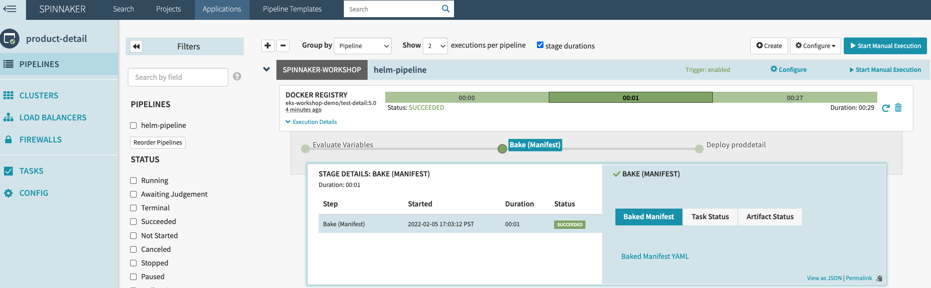Collapse Execution Details expander

tap(311, 122)
